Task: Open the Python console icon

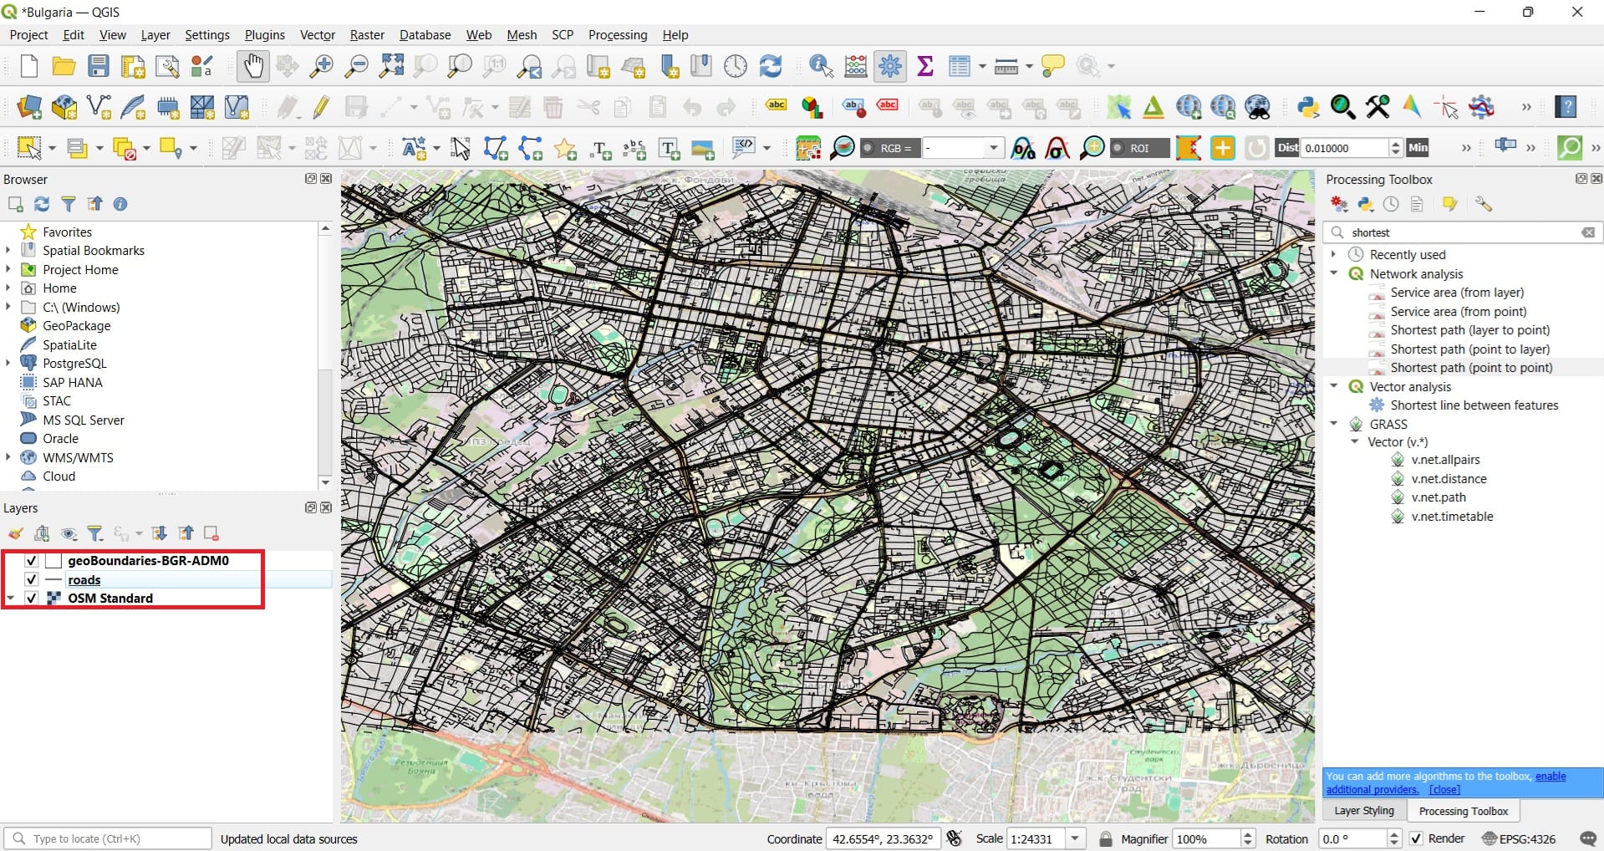Action: tap(1308, 106)
